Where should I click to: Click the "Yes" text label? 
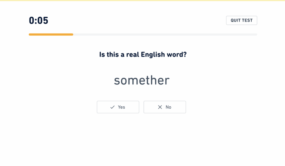(x=121, y=107)
